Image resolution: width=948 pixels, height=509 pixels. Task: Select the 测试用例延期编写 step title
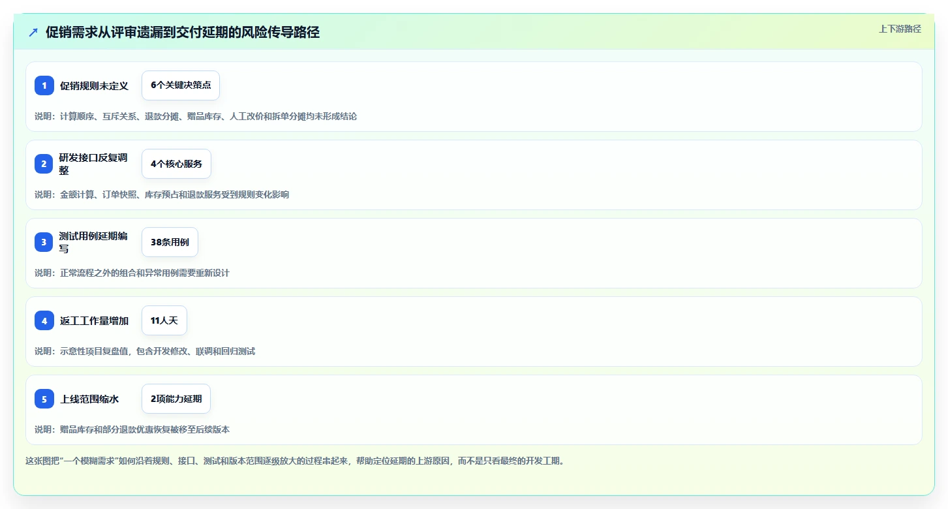tap(93, 242)
